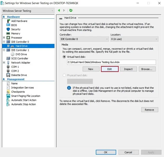Screen dimensions: 164x157
Task: Click the Edit button
Action: 110,69
